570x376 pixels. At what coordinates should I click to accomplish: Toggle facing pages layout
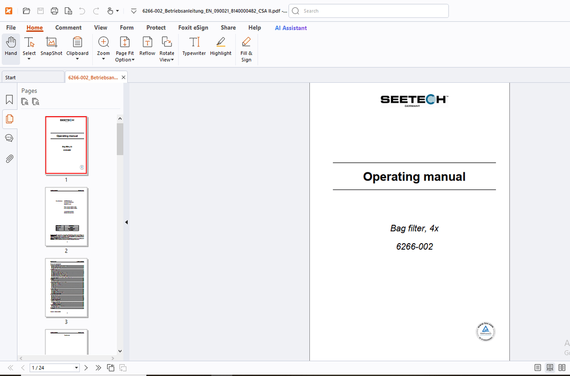(x=562, y=368)
